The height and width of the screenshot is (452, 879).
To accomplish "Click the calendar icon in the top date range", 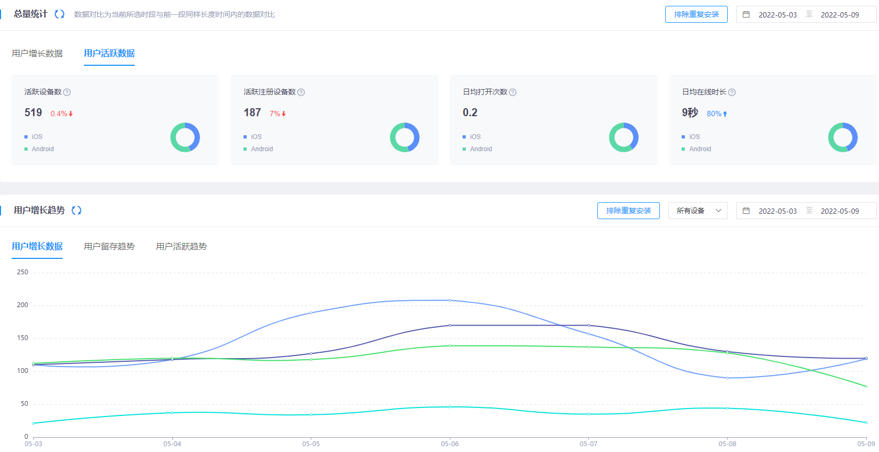I will coord(746,15).
